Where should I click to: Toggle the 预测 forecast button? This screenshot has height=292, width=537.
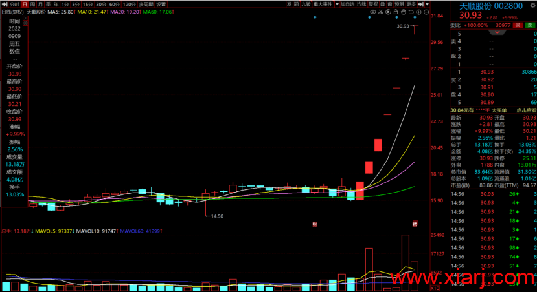tap(399, 4)
